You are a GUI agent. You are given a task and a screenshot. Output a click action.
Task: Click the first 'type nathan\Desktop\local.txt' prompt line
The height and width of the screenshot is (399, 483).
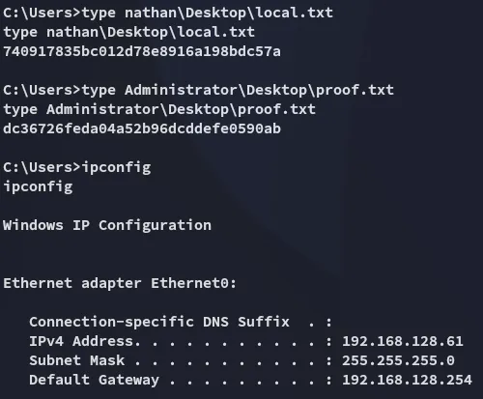coord(168,14)
